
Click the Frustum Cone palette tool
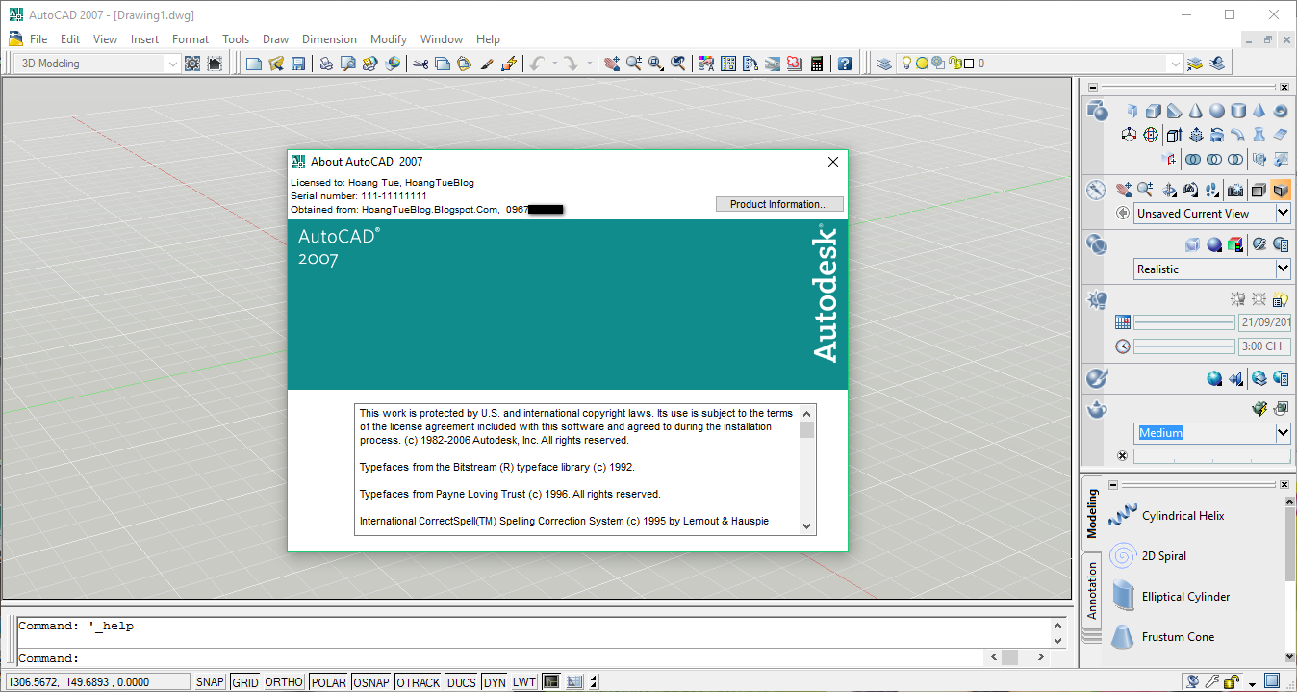[x=1162, y=637]
